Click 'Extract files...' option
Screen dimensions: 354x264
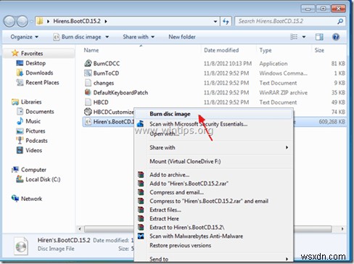(165, 210)
